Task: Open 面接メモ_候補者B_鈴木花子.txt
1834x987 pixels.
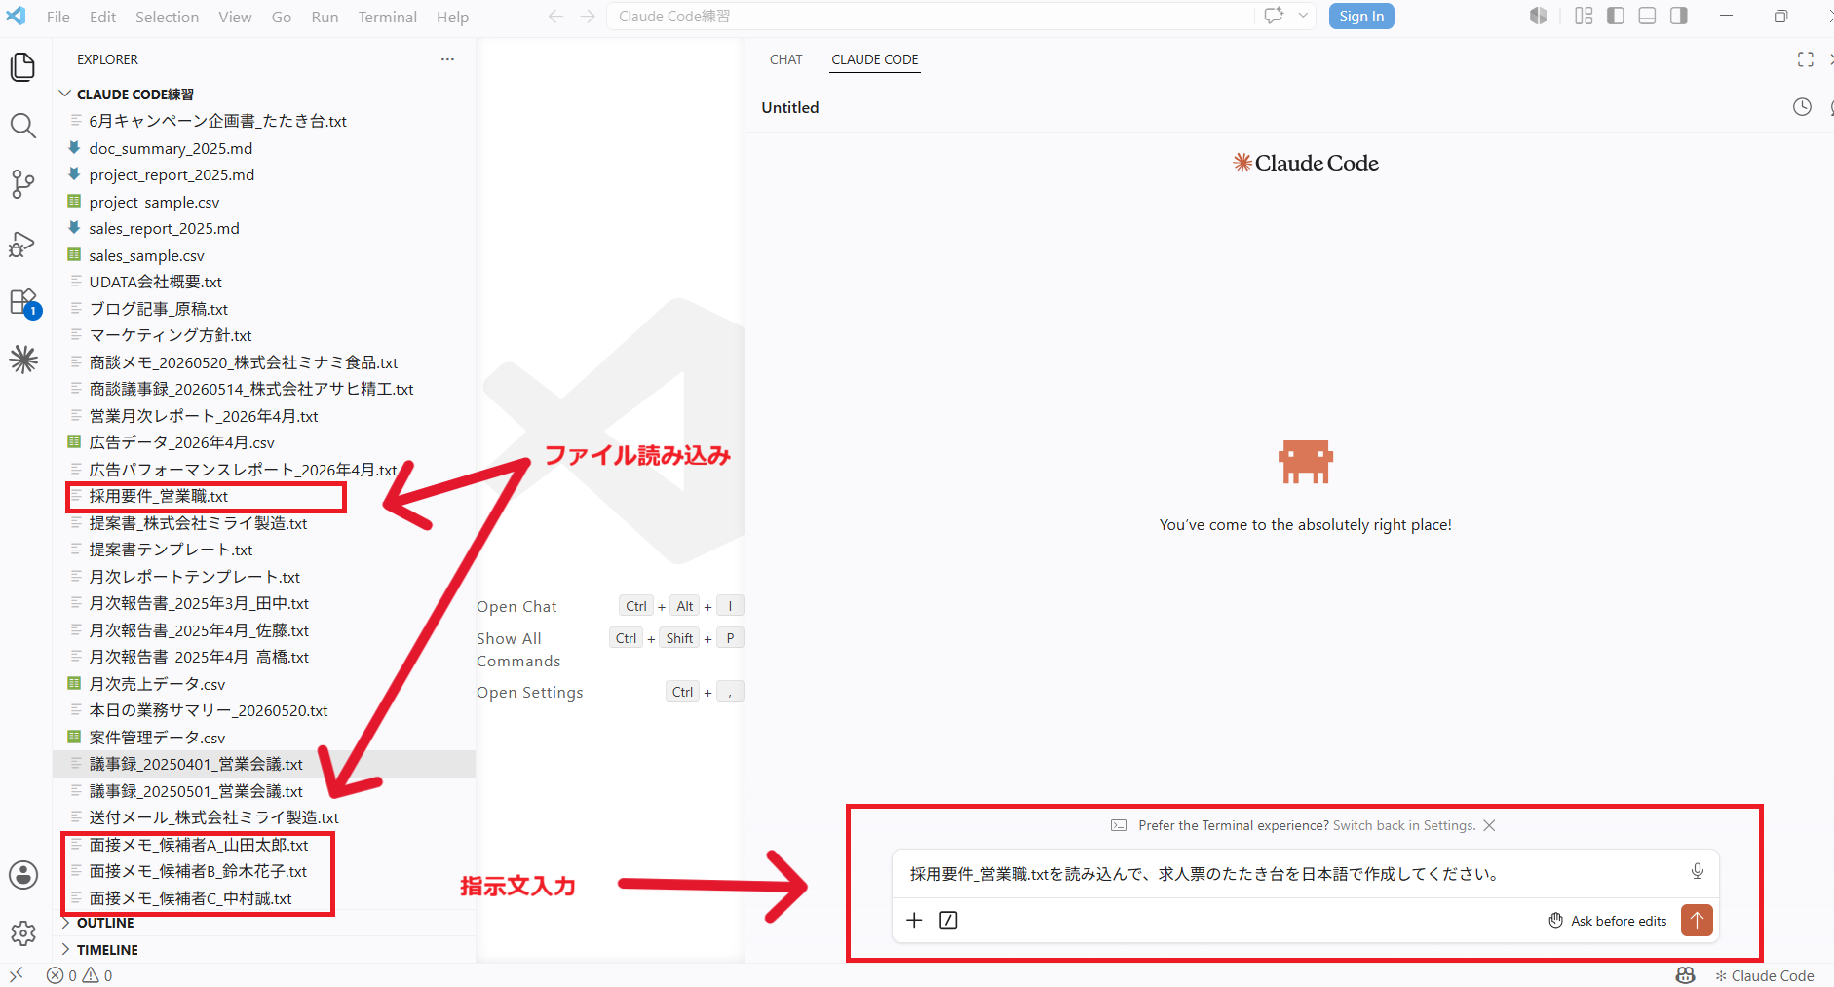Action: [264, 871]
